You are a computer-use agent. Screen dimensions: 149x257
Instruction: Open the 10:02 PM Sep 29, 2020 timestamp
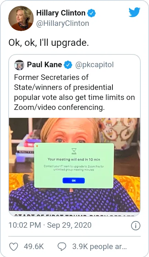(x=50, y=225)
